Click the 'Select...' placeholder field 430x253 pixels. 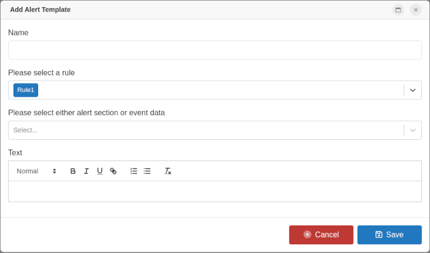pos(203,130)
